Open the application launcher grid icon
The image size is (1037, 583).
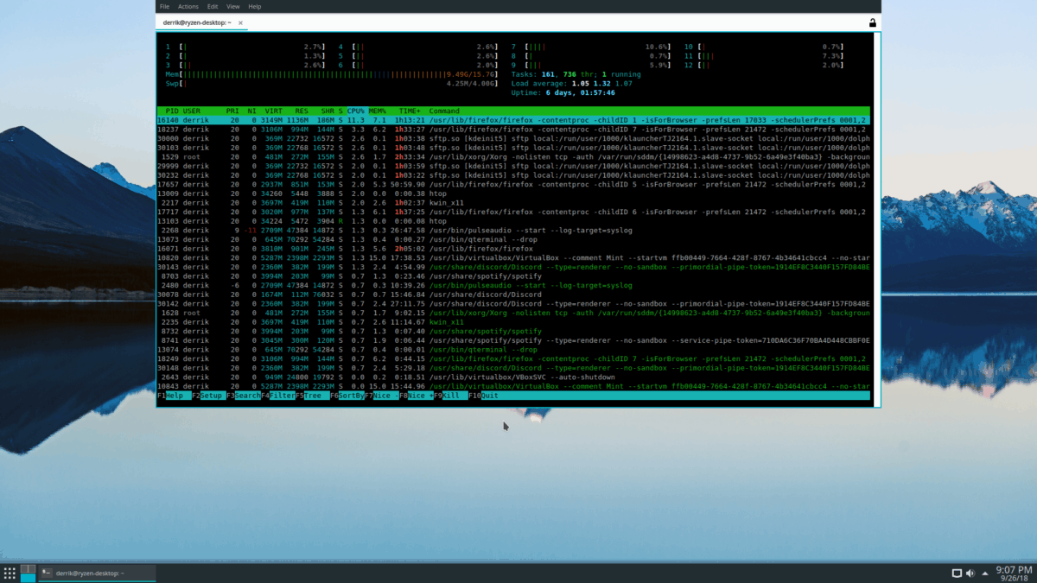(x=8, y=573)
